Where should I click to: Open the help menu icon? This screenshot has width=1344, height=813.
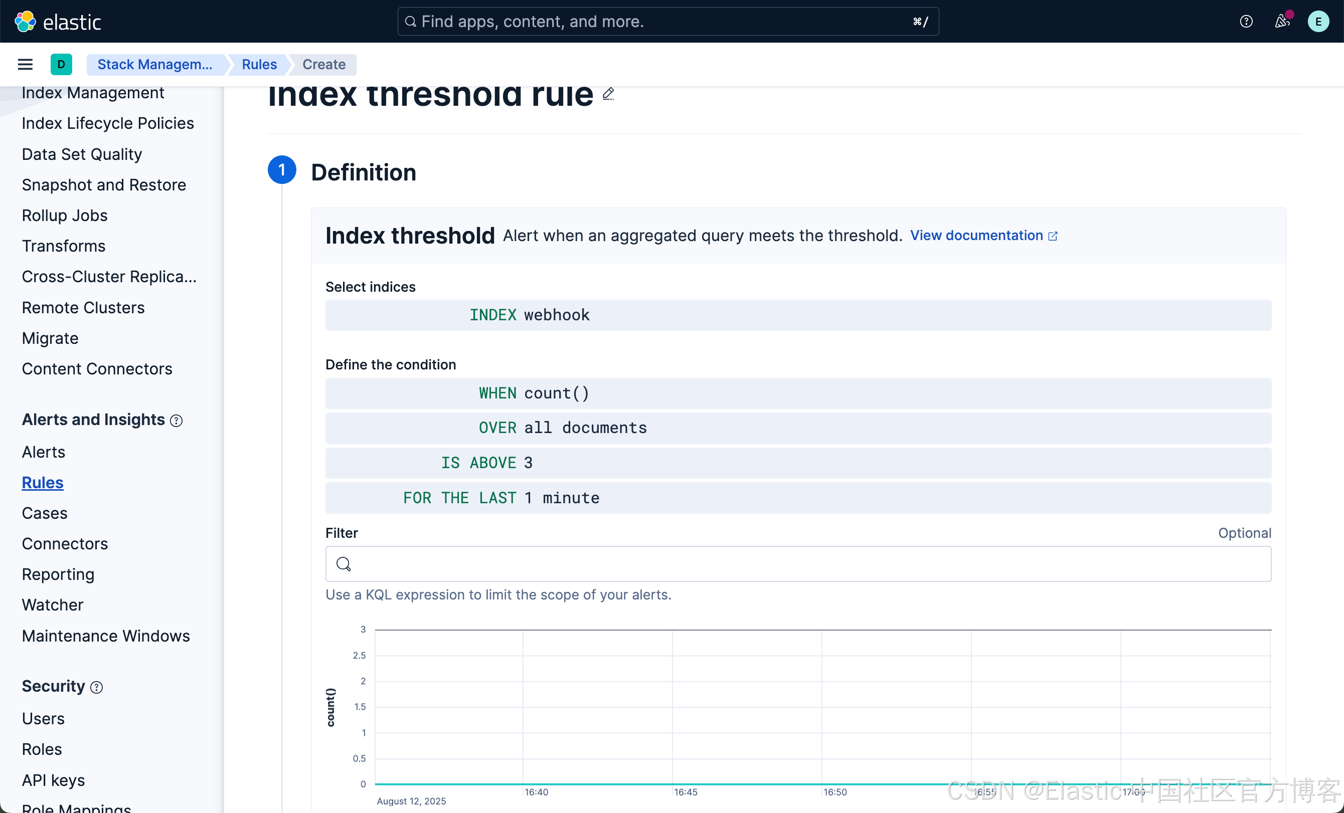coord(1246,21)
